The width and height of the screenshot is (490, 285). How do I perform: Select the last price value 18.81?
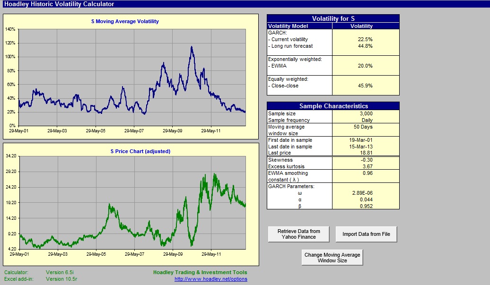[366, 153]
